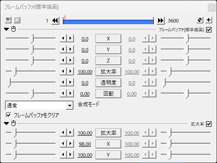
Task: Click the 回転 parameter button
Action: [x=108, y=94]
